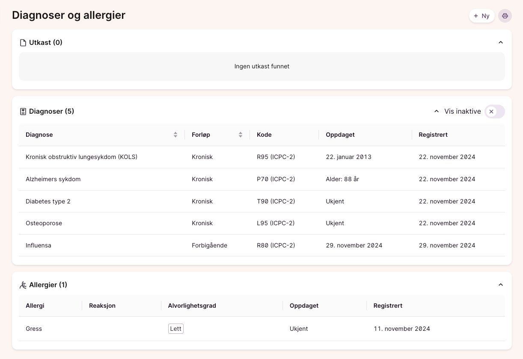
Task: Click the Diagnoser section icon
Action: pyautogui.click(x=23, y=112)
